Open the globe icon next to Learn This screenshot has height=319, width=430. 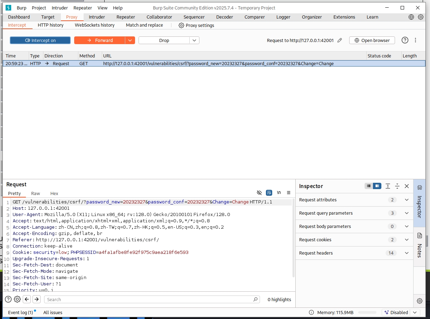coord(411,17)
